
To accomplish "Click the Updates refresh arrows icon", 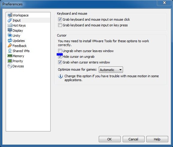I will (x=10, y=40).
